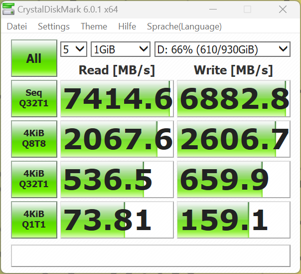The width and height of the screenshot is (301, 274).
Task: Click the empty comment field at bottom
Action: [150, 256]
